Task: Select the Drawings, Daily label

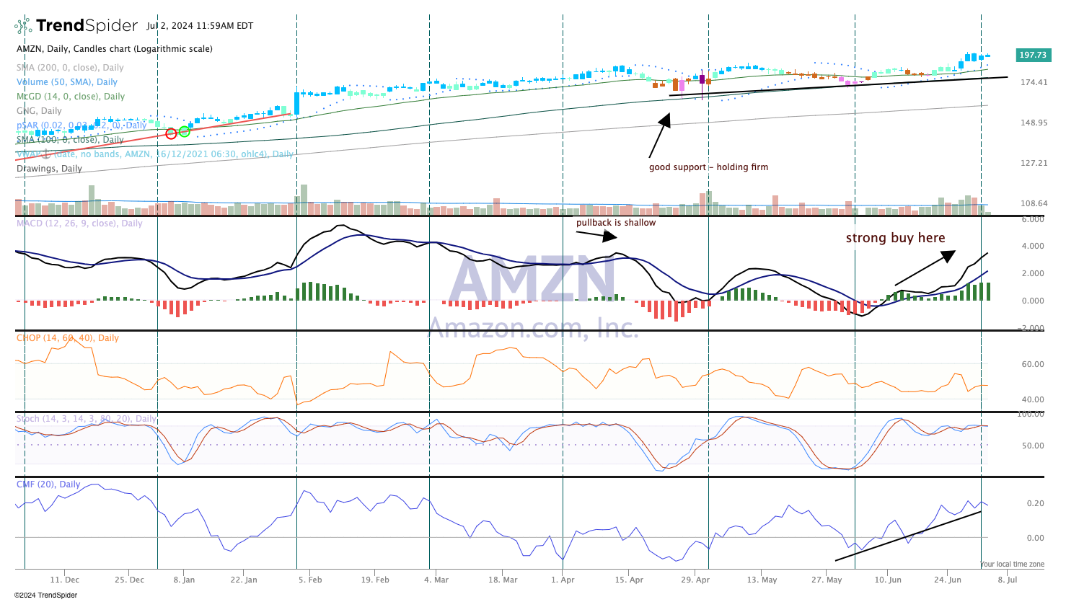Action: tap(49, 169)
